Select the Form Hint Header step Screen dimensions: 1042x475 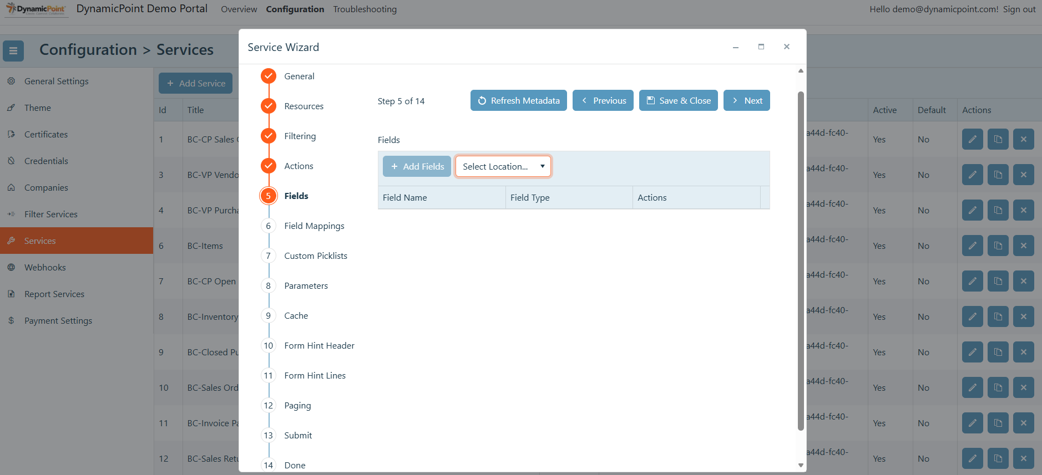pyautogui.click(x=319, y=345)
